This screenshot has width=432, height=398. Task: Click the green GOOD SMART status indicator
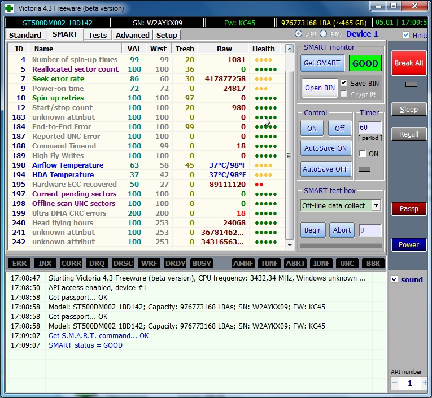365,63
